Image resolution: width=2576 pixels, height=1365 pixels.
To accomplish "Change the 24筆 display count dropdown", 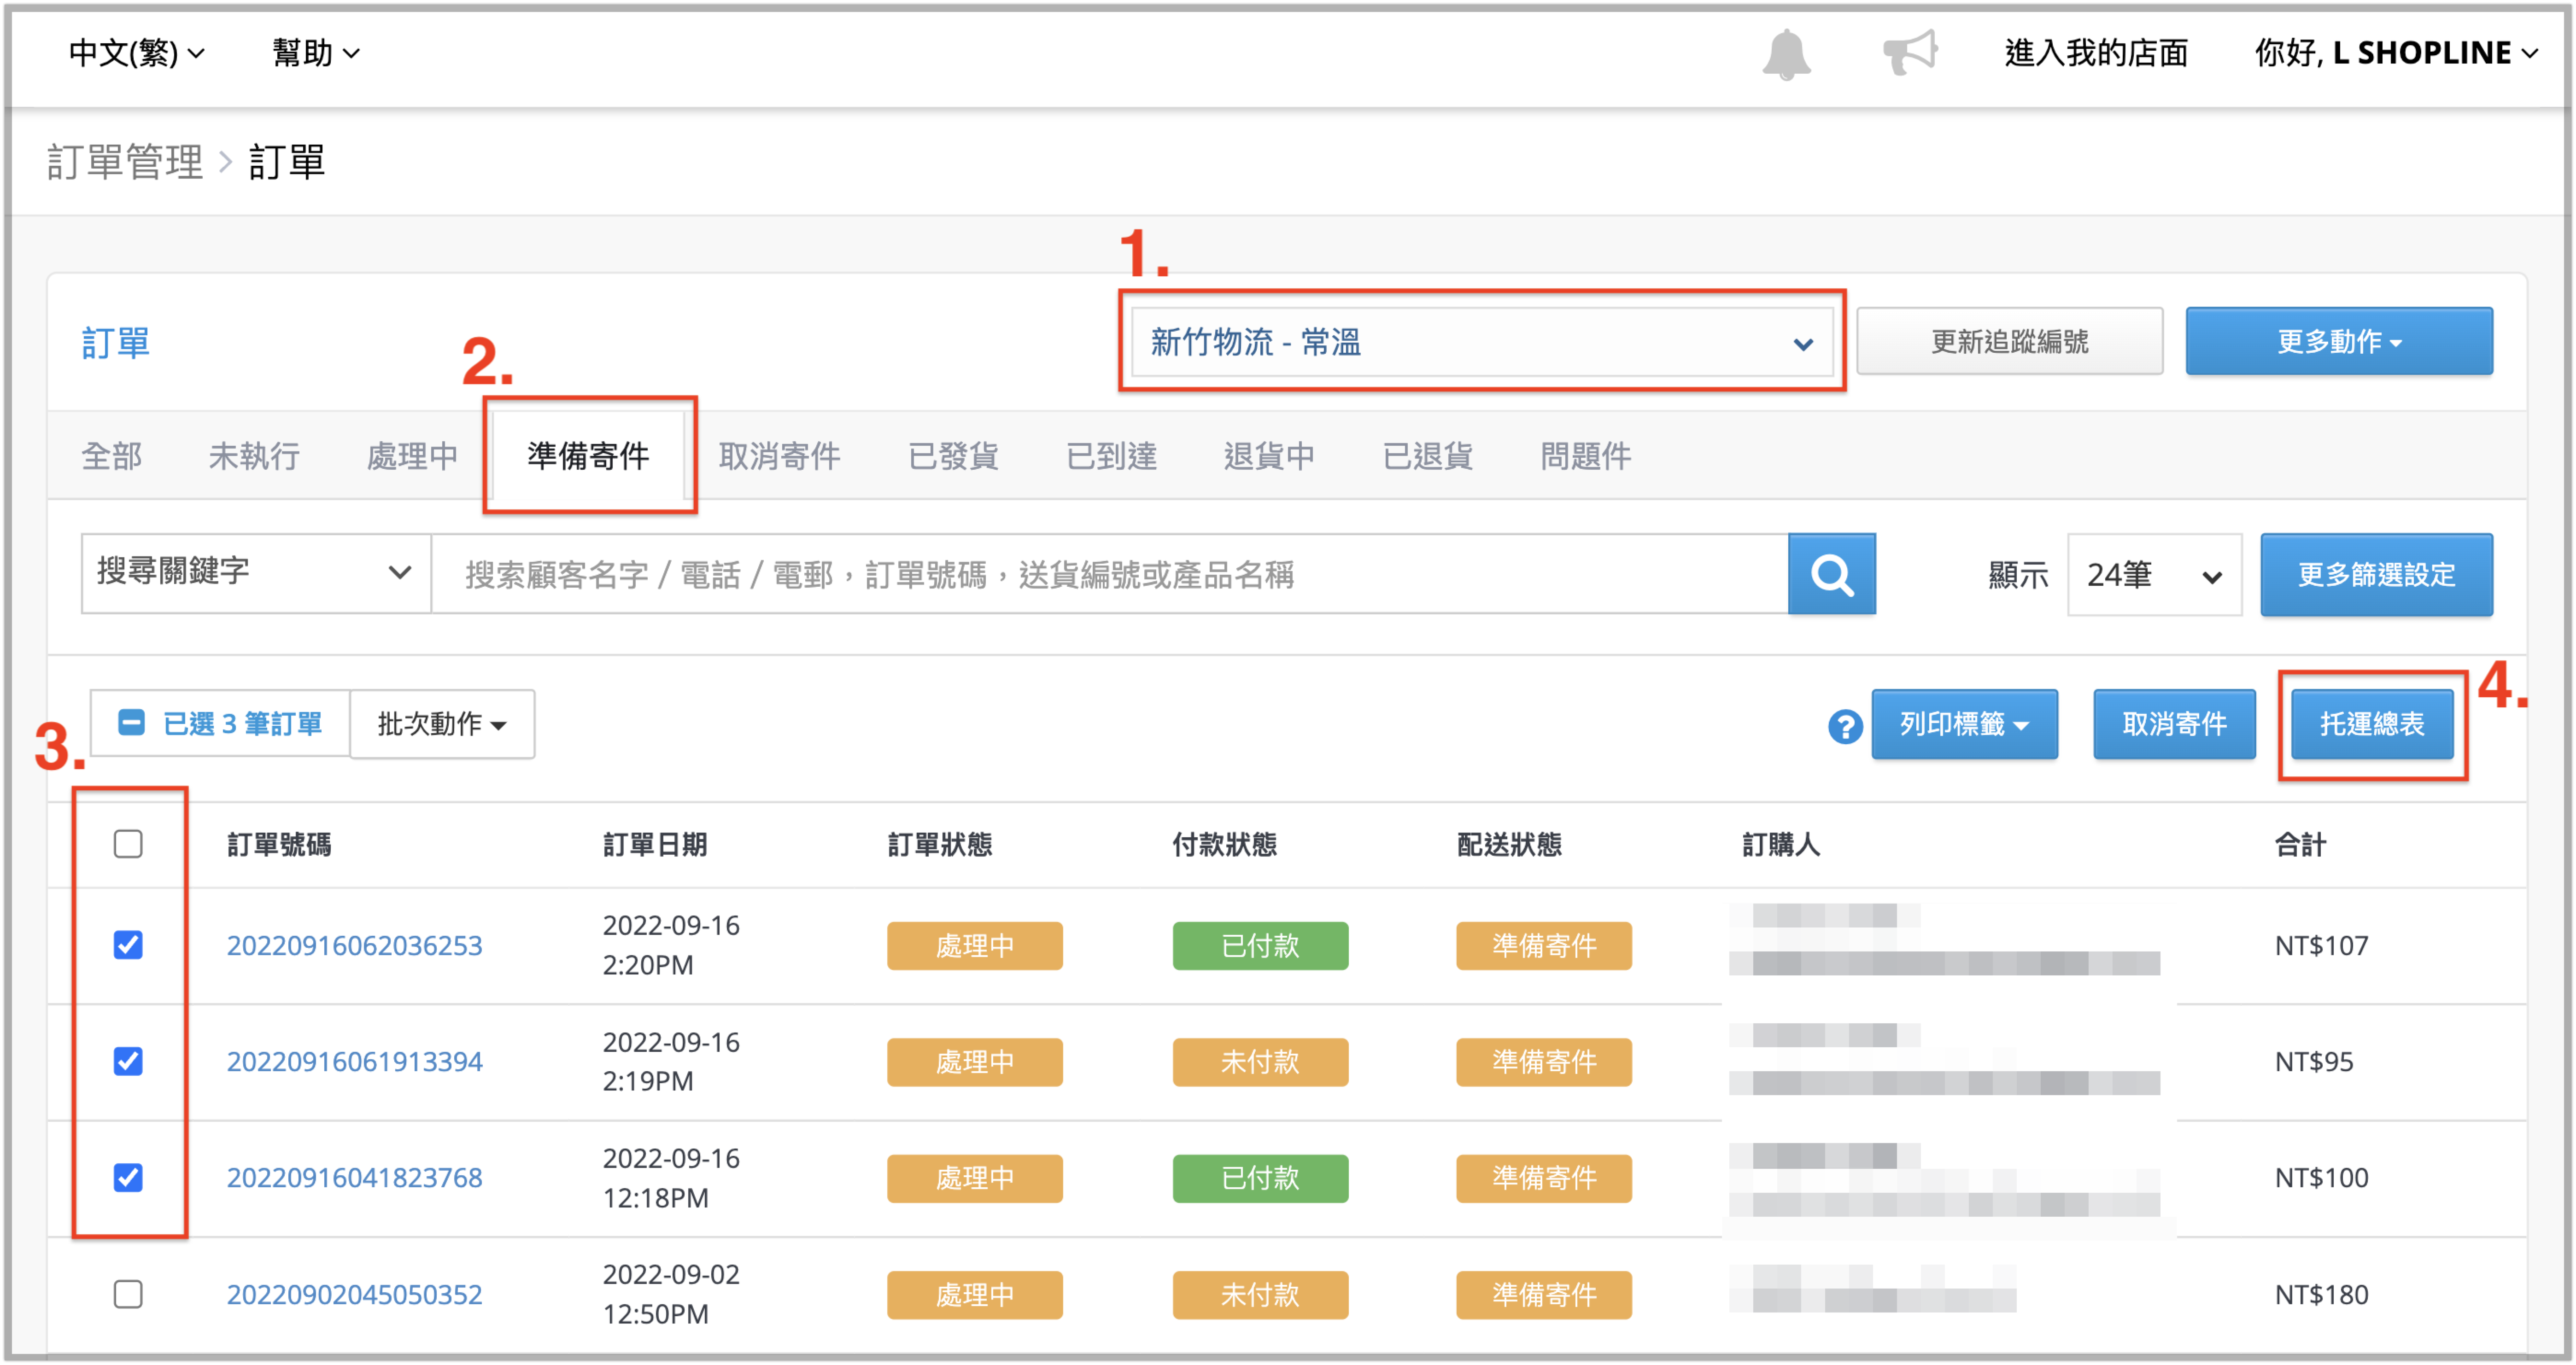I will coord(2154,575).
